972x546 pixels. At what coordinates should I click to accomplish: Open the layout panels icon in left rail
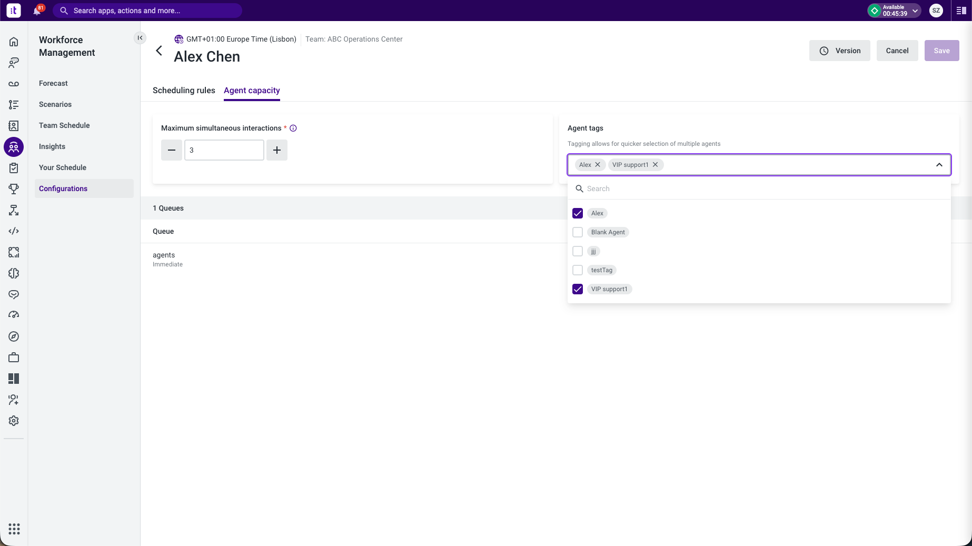coord(14,379)
